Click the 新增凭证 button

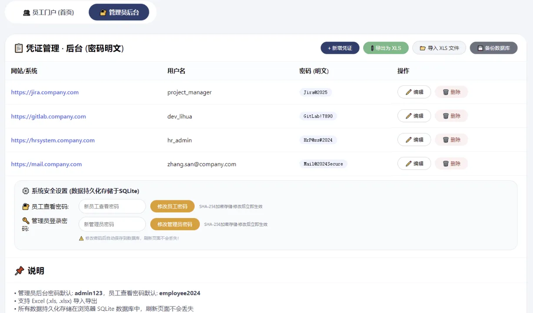340,48
